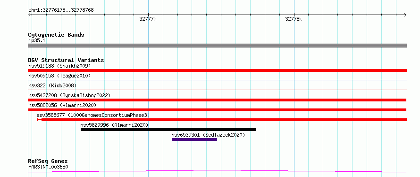Open the DGV Structural Variants track title
This screenshot has width=420, height=177.
[66, 60]
